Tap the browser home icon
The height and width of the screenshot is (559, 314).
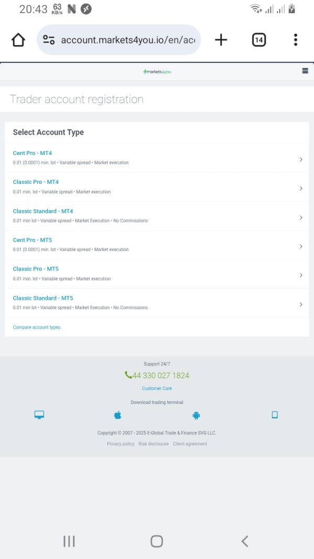[18, 40]
